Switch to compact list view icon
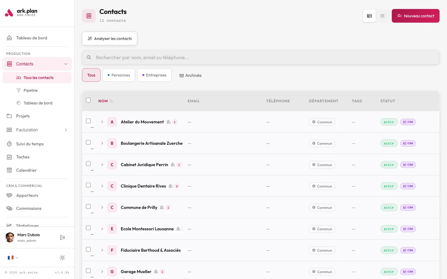Viewport: 447px width, 279px height. 382,16
